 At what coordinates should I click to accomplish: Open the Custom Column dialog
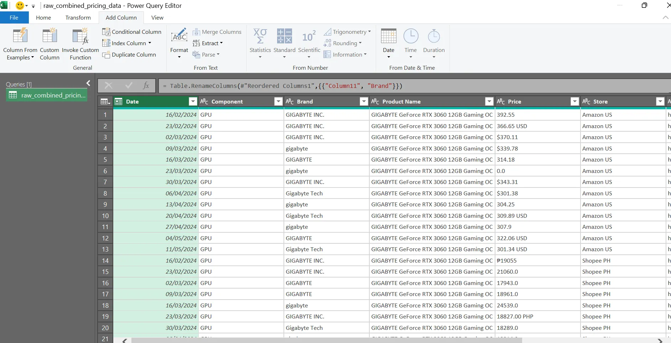pos(50,43)
